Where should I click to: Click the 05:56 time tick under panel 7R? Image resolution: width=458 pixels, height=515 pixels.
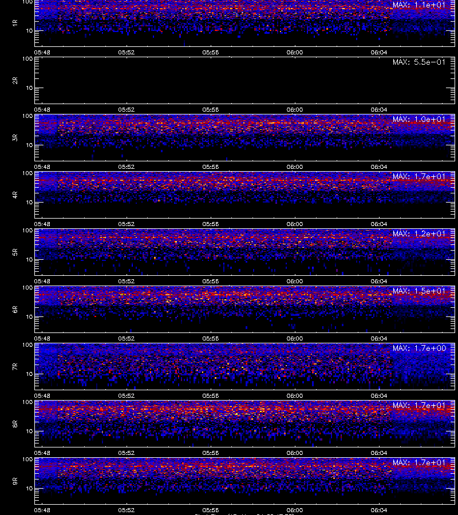coord(211,395)
